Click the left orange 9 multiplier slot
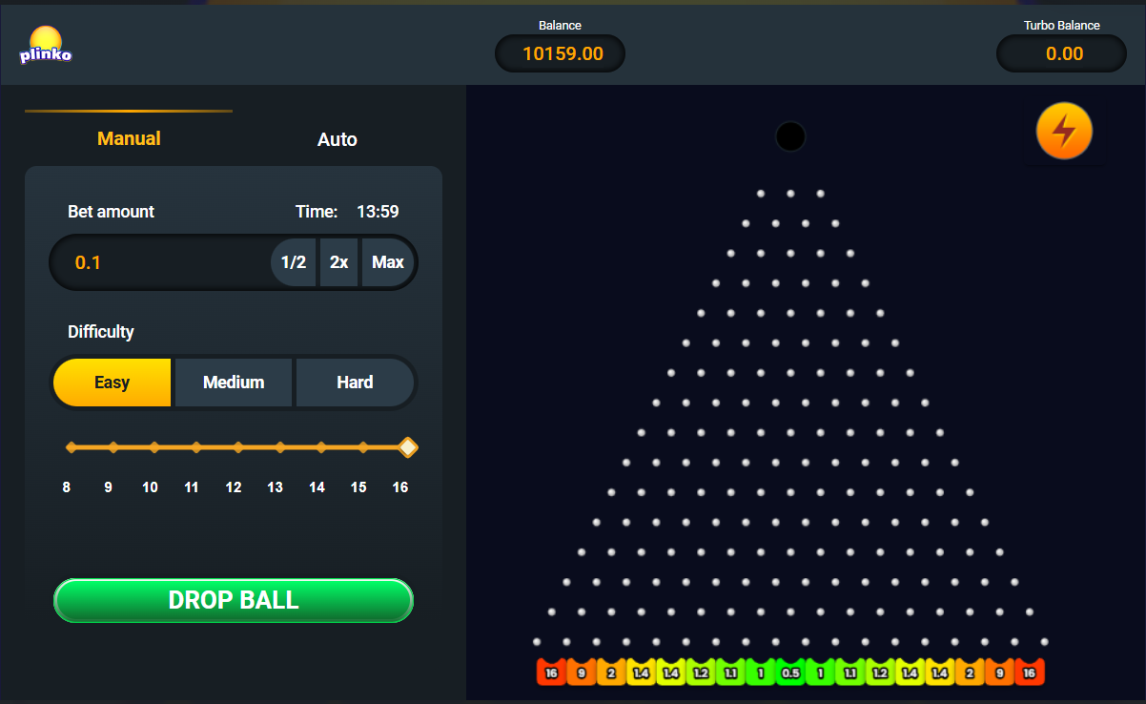Image resolution: width=1146 pixels, height=704 pixels. coord(581,673)
